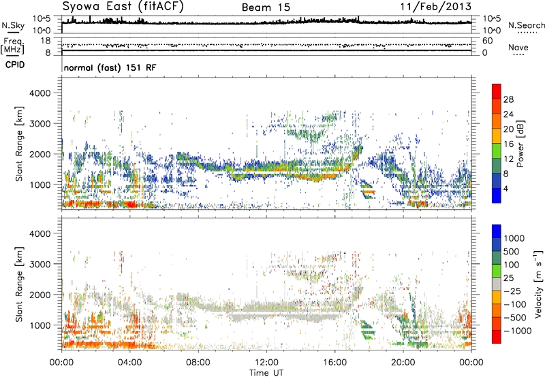Click the '-500' label on velocity color bar
Screen dimensions: 545x377
click(515, 318)
